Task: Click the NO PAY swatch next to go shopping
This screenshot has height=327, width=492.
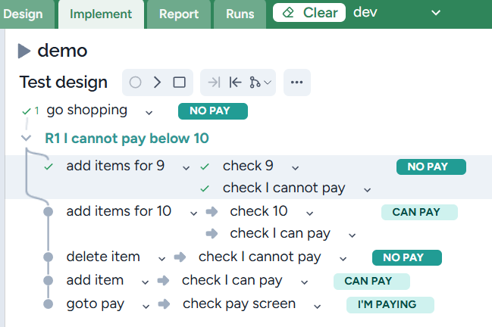Action: pos(213,111)
